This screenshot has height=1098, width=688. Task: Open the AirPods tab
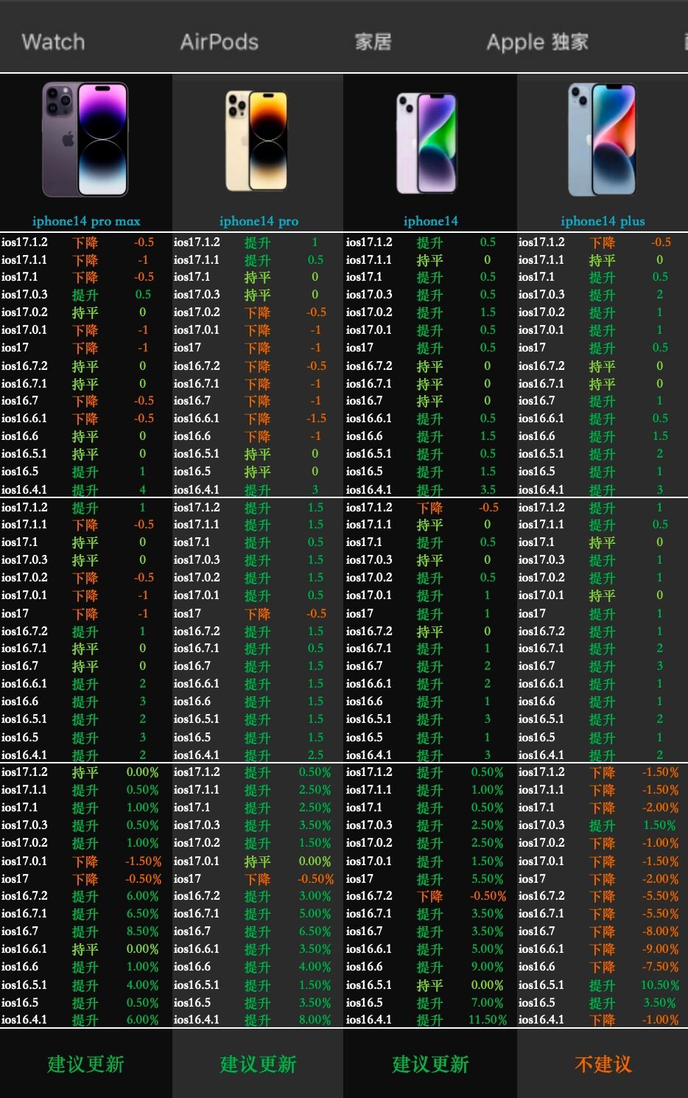(x=220, y=42)
